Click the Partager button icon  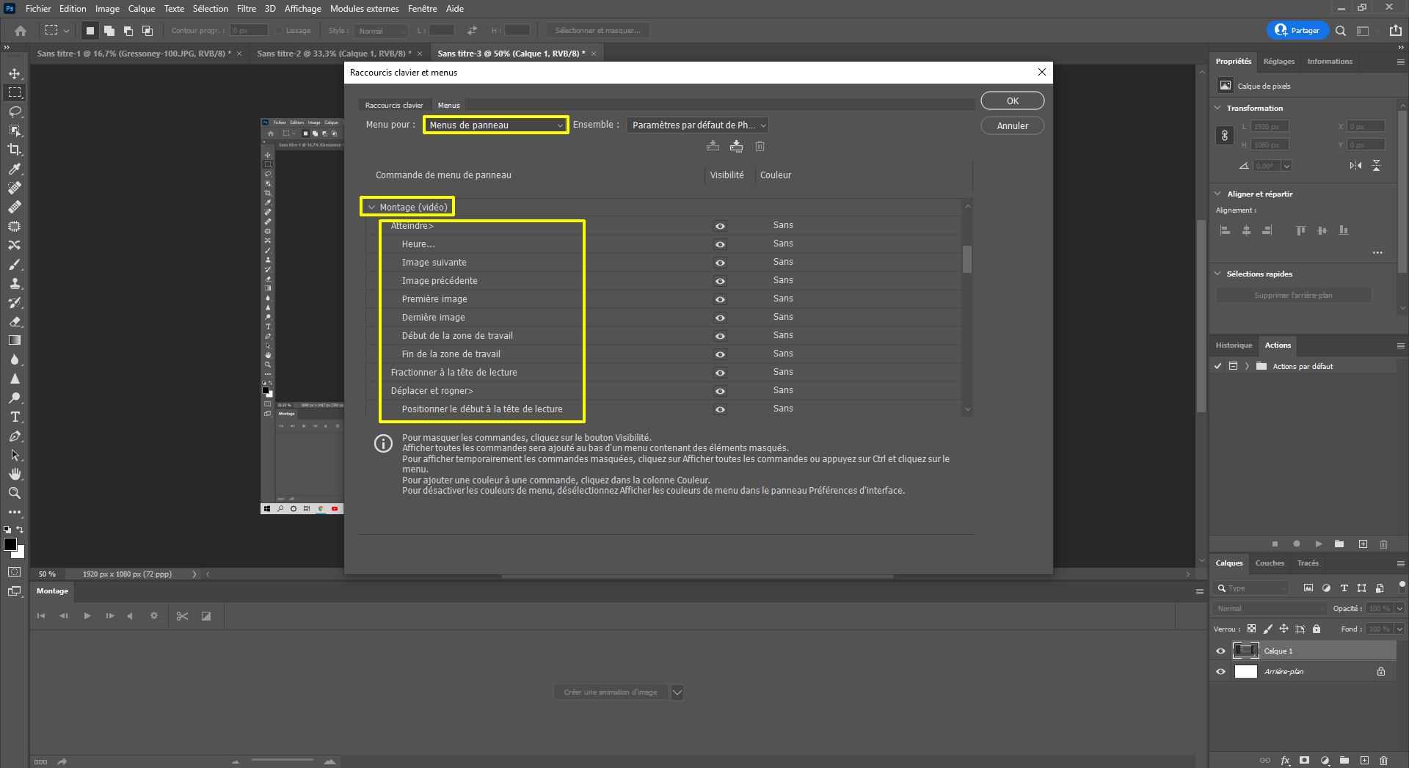tap(1279, 30)
